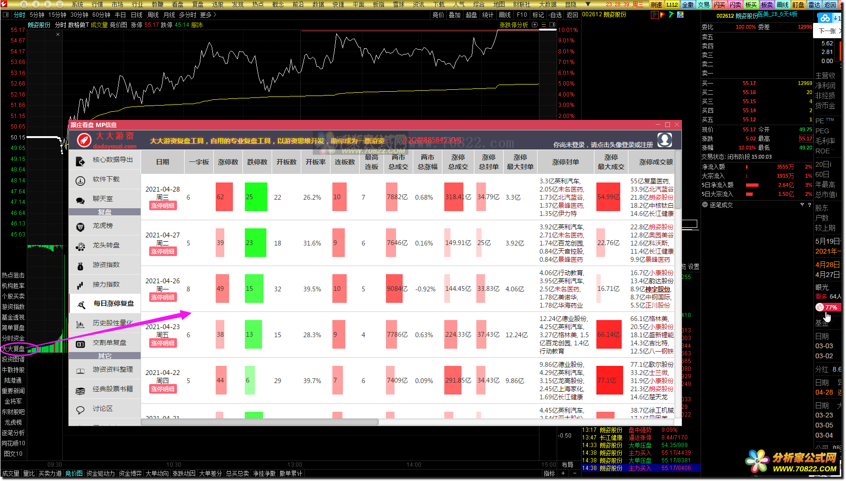The width and height of the screenshot is (846, 481).
Task: Open the 雷达 radar button
Action: (814, 4)
